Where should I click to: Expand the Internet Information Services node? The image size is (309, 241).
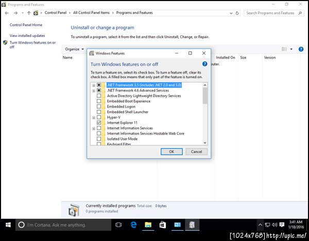pos(94,128)
